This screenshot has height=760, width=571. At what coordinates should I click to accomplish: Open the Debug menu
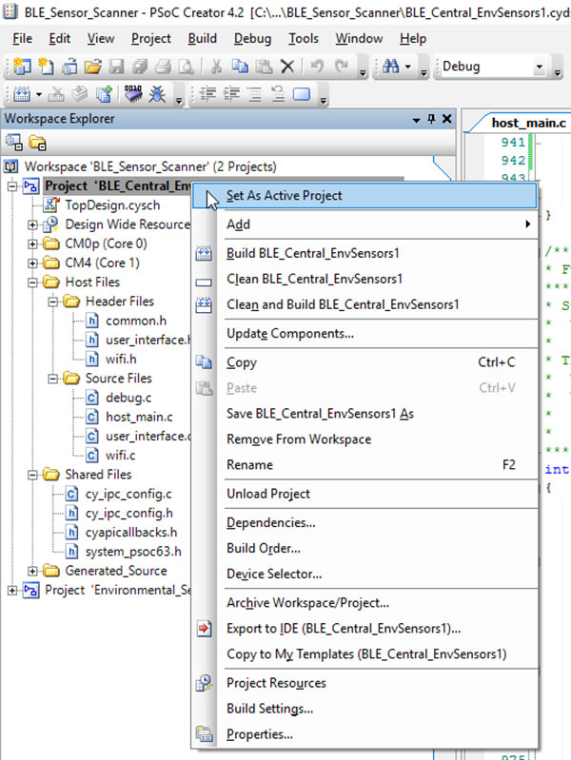pos(253,38)
